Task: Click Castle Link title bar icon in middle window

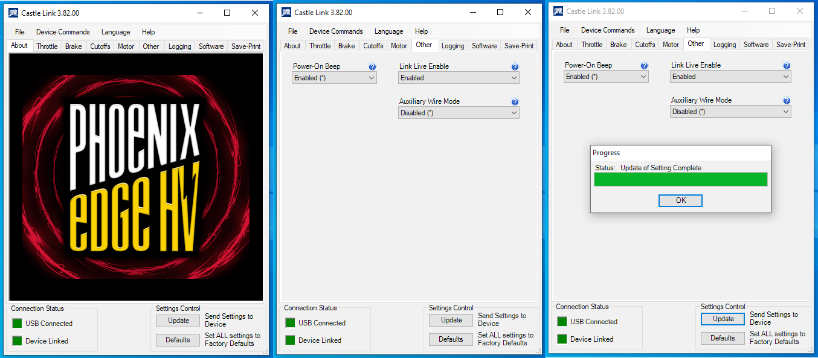Action: tap(286, 12)
